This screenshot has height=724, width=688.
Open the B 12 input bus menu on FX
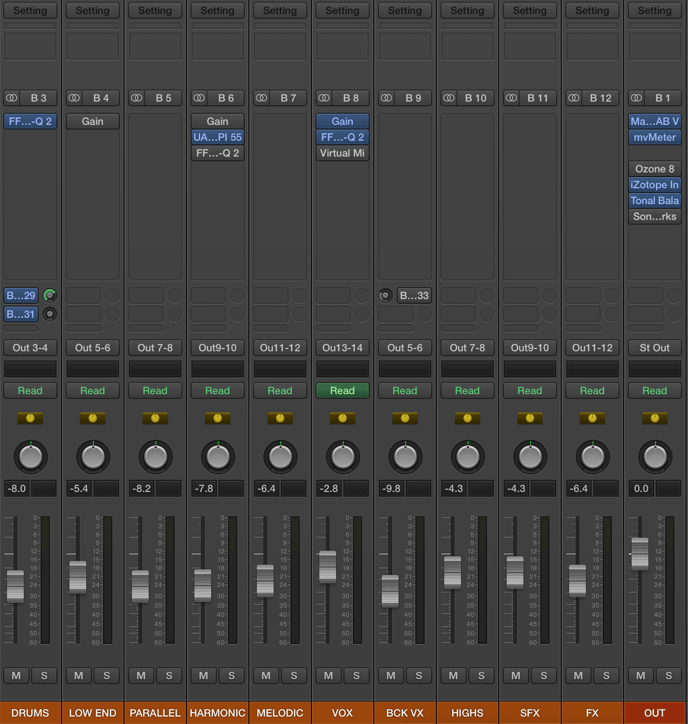tap(601, 98)
